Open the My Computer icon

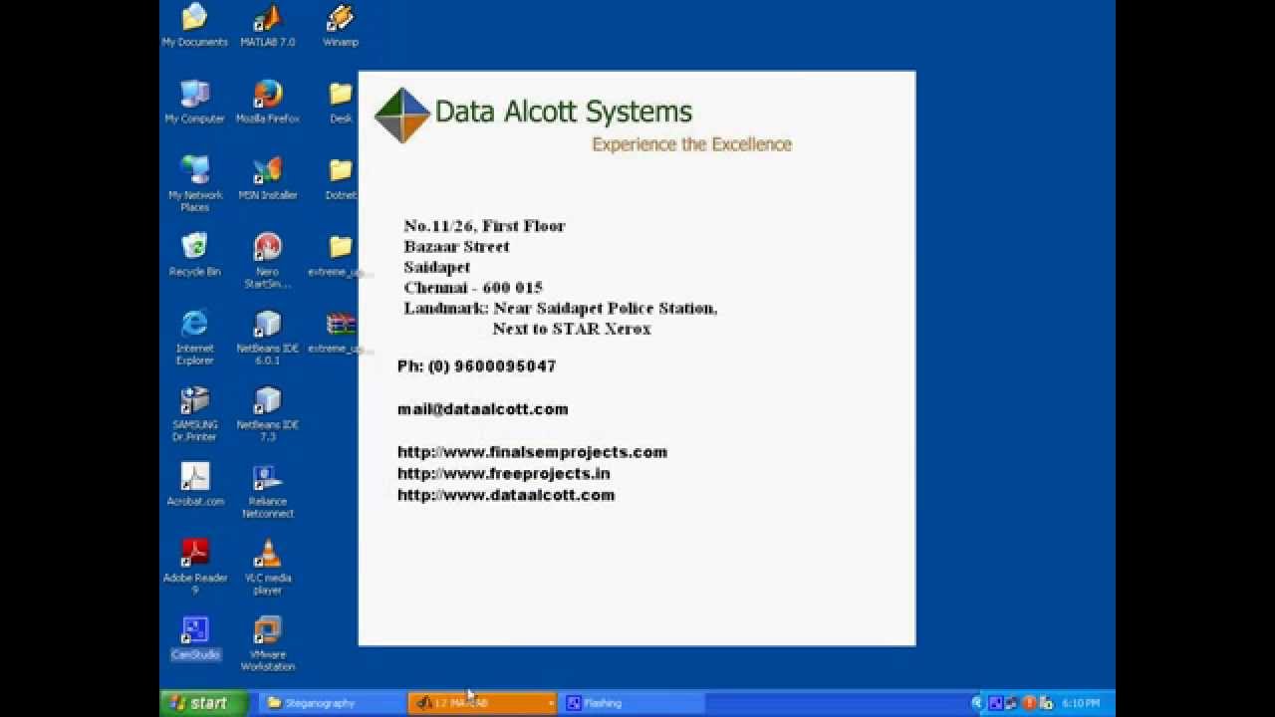[x=194, y=96]
